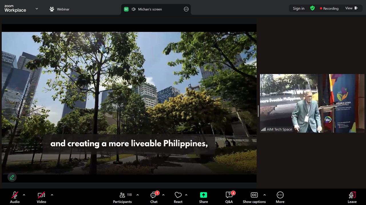Toggle Show captions CC button
The width and height of the screenshot is (366, 205).
pyautogui.click(x=254, y=197)
